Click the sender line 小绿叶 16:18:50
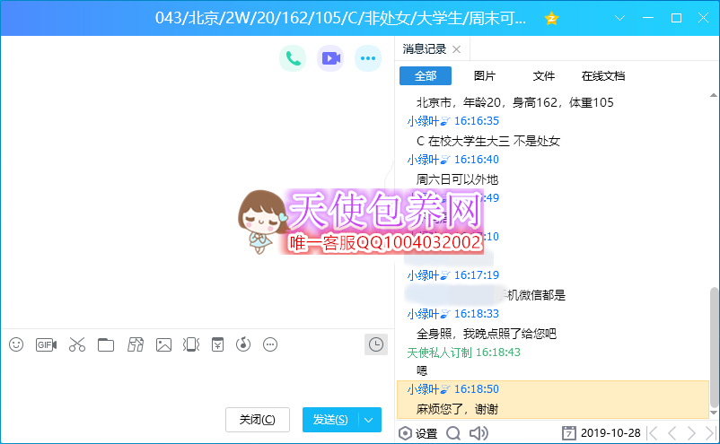 click(452, 389)
